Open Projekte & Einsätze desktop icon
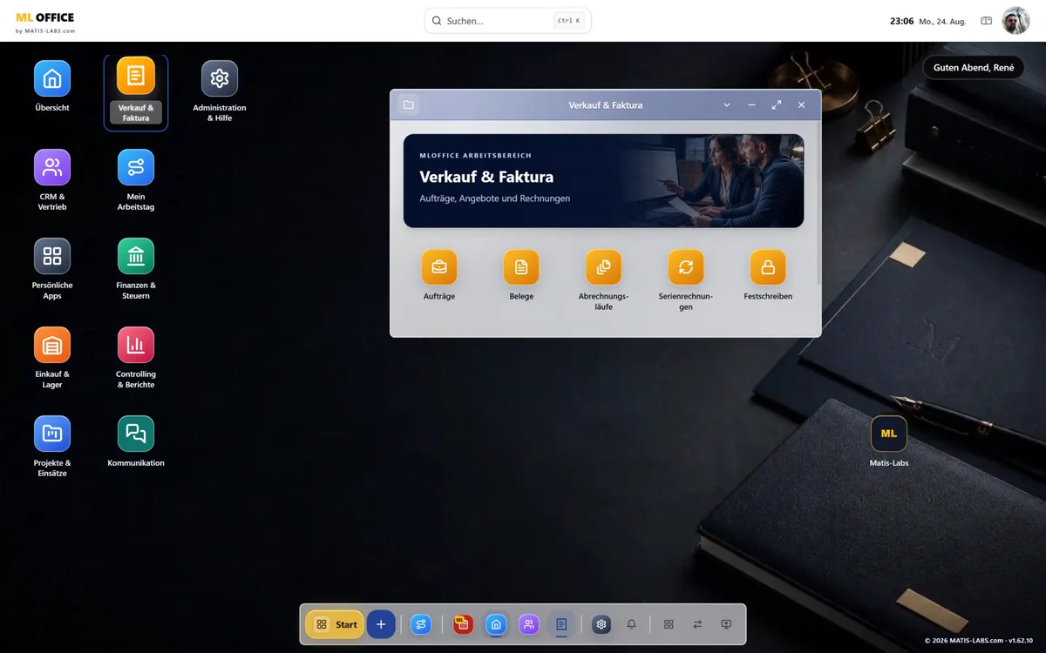This screenshot has height=653, width=1046. [x=52, y=434]
